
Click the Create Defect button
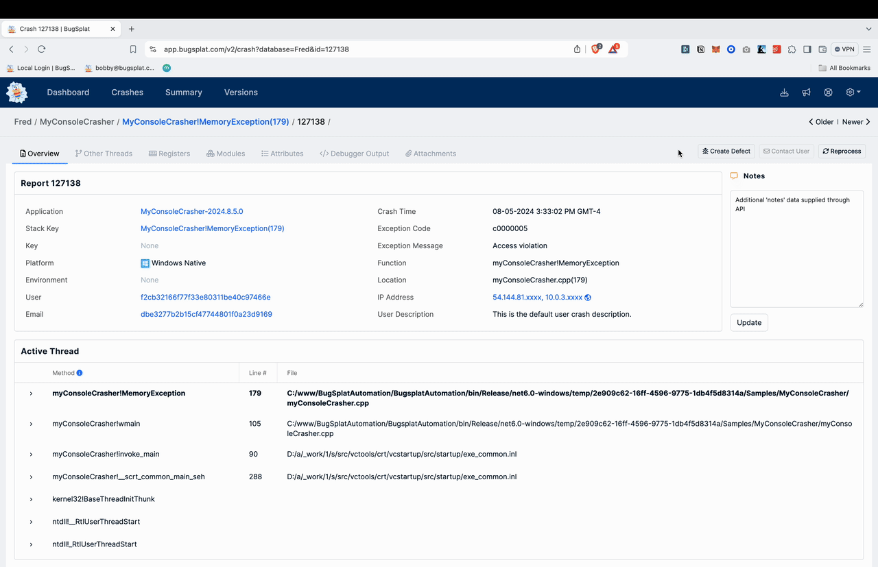pos(726,151)
